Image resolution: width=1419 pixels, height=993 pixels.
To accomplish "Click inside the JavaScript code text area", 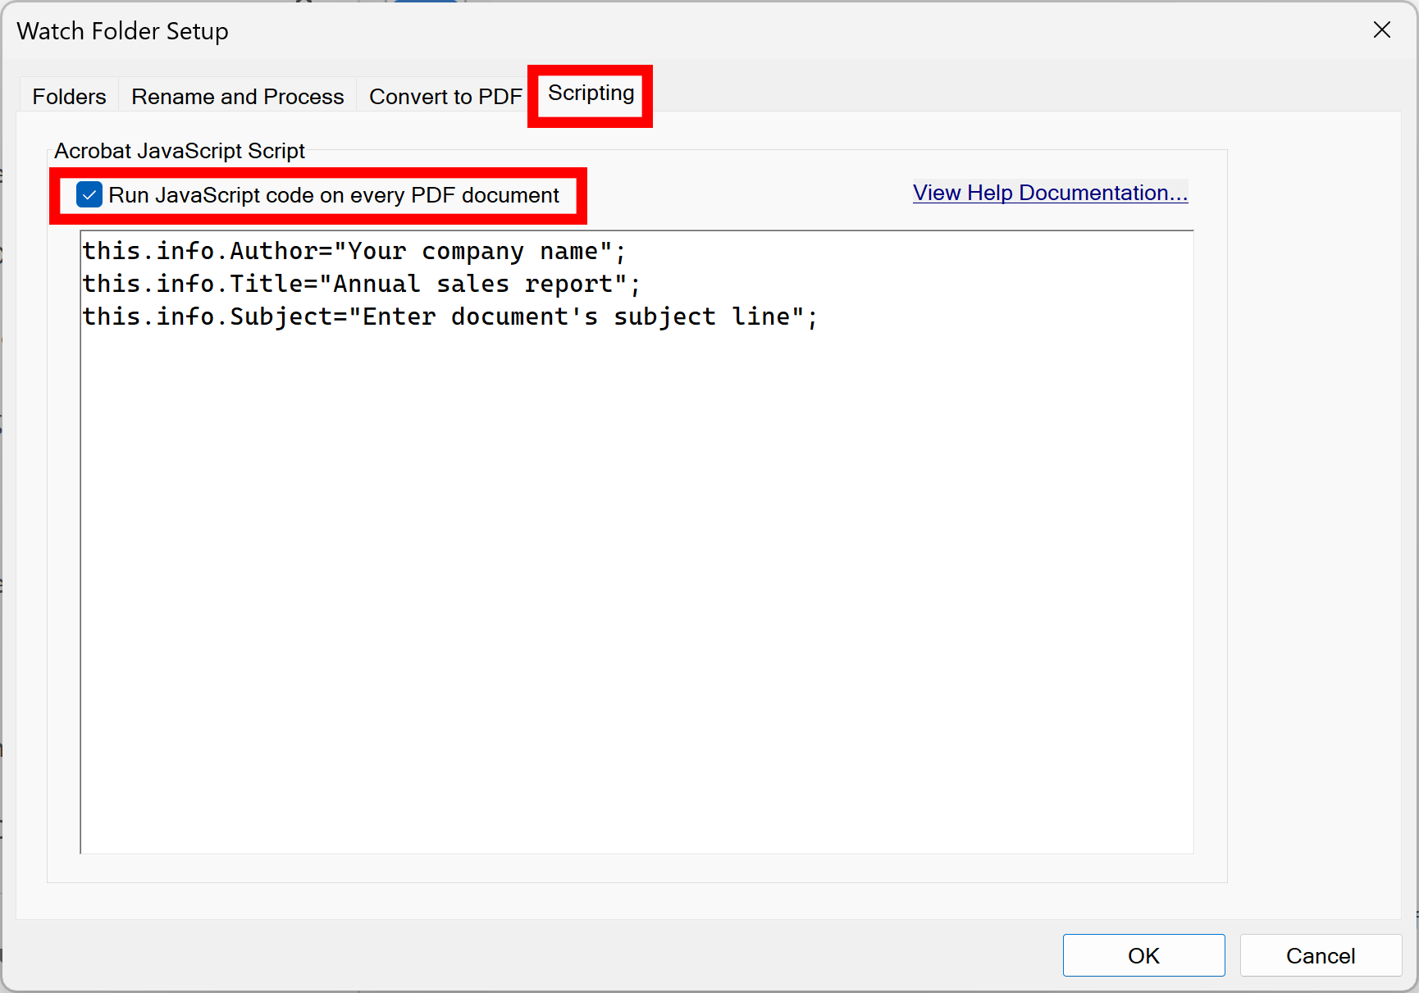I will tap(636, 542).
